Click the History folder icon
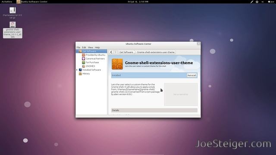276x155 pixels. (x=80, y=74)
